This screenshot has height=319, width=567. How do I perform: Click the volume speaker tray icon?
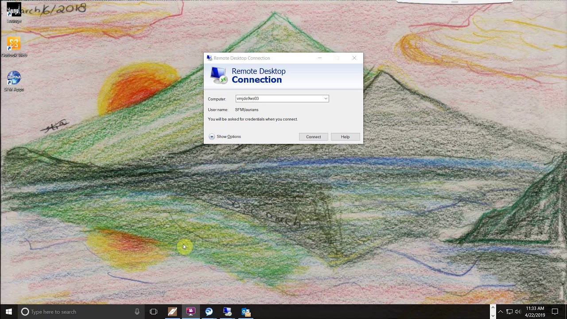pos(518,311)
